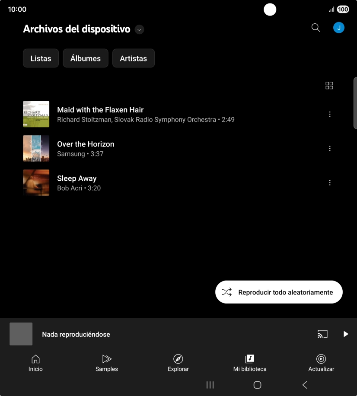This screenshot has height=396, width=357.
Task: Open options menu for Over the Horizon
Action: 330,148
